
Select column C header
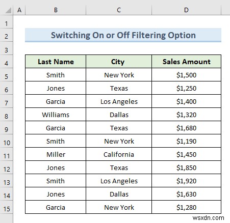(x=119, y=10)
